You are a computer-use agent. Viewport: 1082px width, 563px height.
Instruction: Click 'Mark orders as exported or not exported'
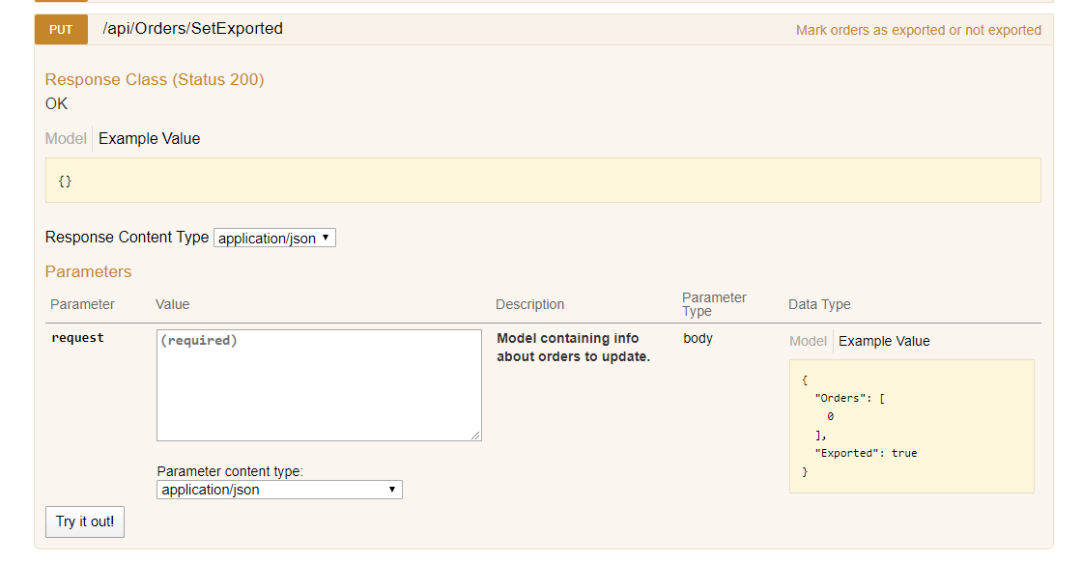click(919, 30)
